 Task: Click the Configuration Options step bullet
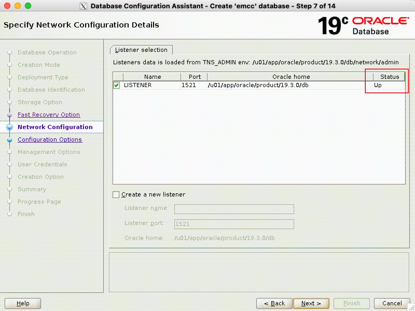pos(10,140)
